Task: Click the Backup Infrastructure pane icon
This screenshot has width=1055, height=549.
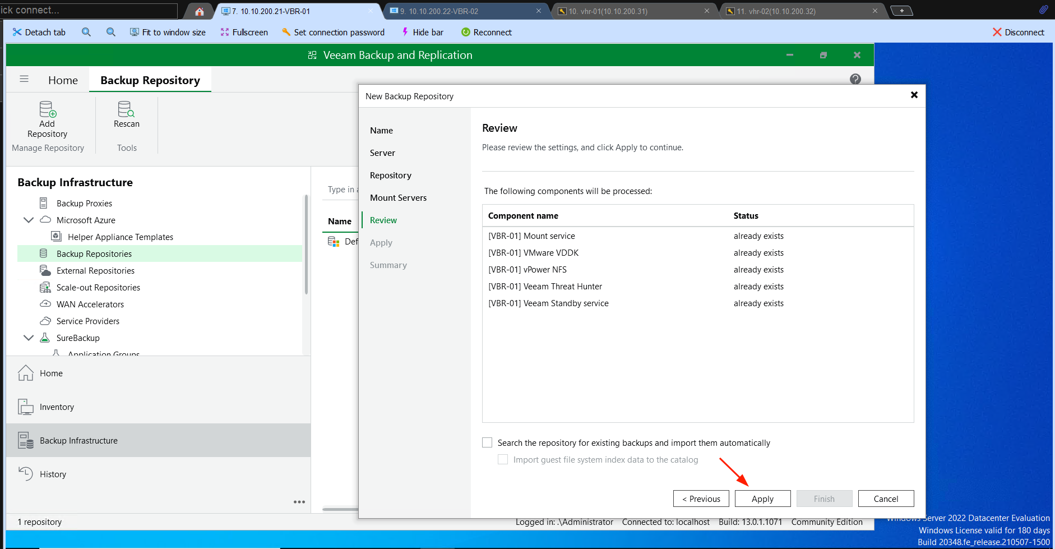Action: pos(26,440)
